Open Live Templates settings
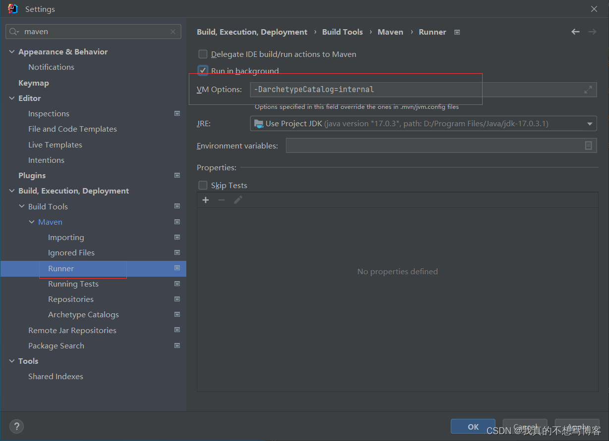The width and height of the screenshot is (609, 441). click(x=55, y=145)
